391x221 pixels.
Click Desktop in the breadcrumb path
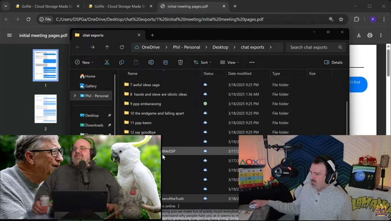[220, 47]
